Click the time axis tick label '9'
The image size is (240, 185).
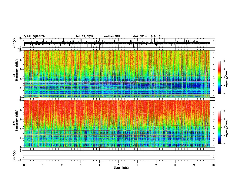pyautogui.click(x=194, y=165)
